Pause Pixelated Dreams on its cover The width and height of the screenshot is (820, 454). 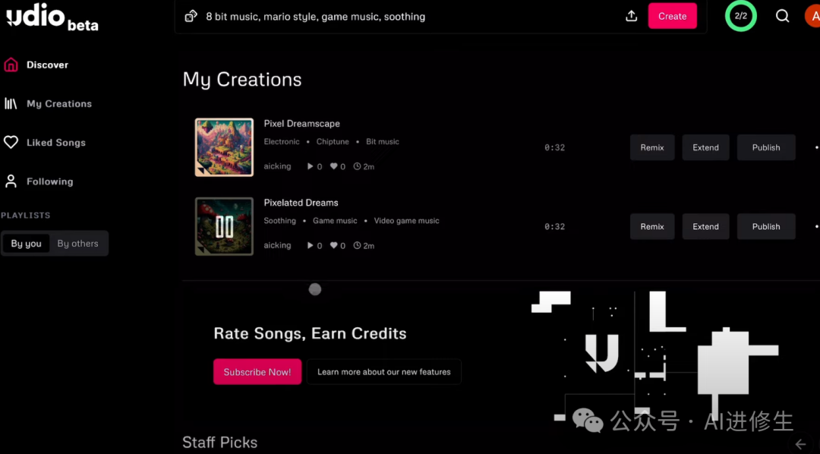224,226
